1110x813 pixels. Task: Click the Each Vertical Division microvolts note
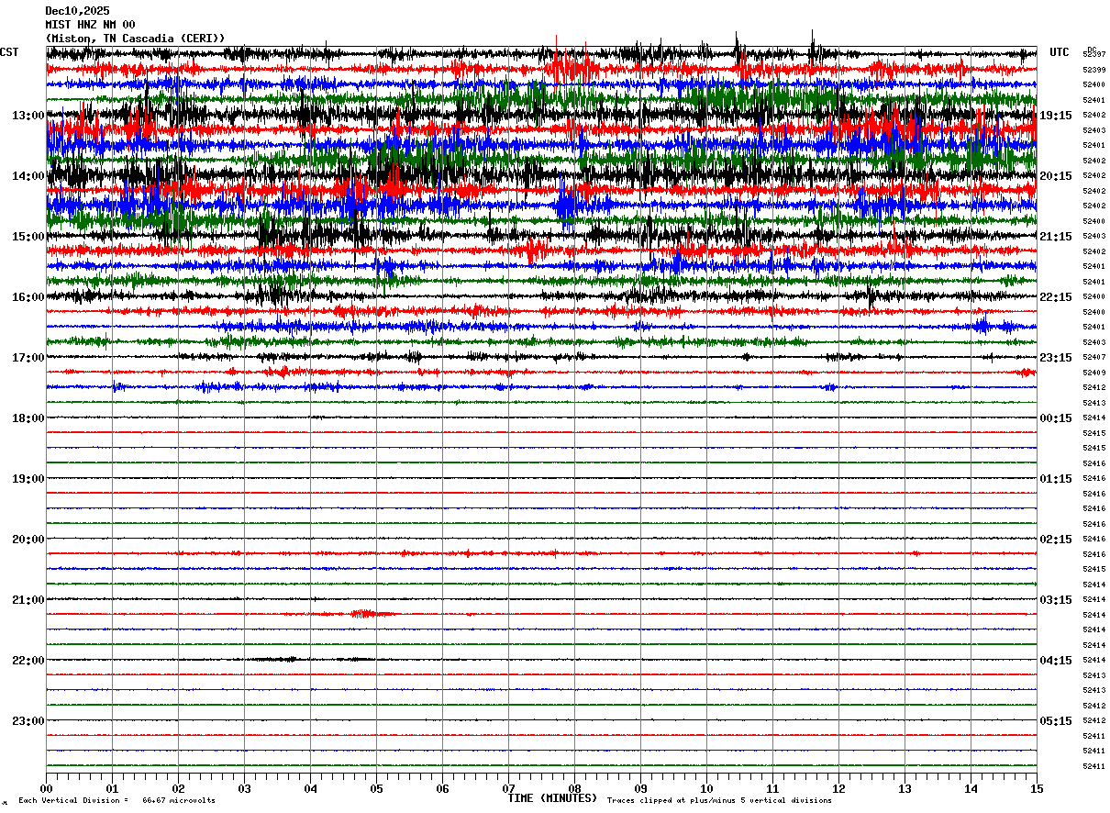[x=117, y=800]
